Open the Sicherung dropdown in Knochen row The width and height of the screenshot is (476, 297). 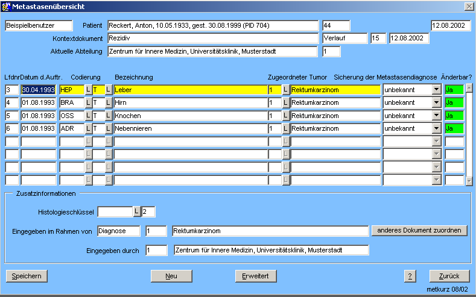click(437, 116)
